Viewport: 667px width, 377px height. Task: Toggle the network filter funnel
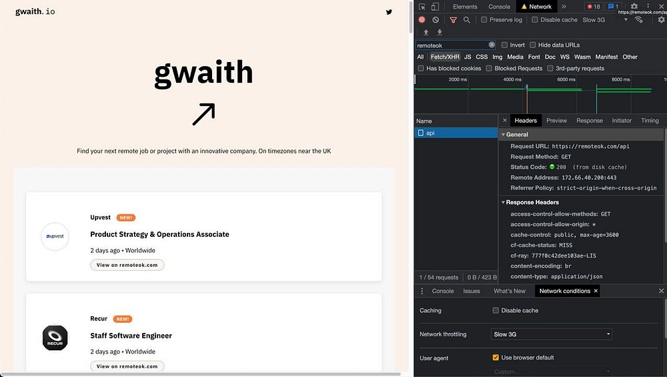pos(453,20)
